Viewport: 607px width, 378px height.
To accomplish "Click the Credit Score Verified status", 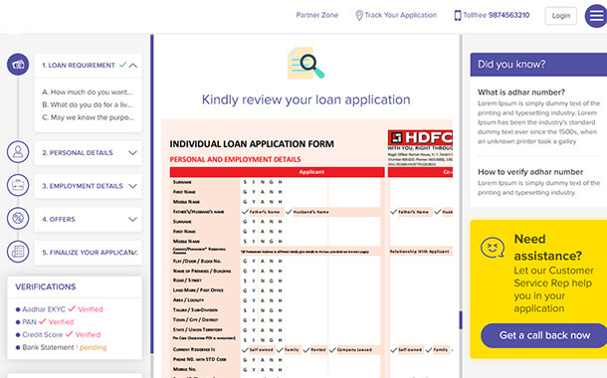I will tap(88, 334).
